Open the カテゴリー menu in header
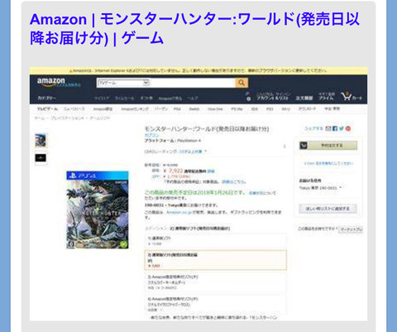Screen dimensions: 397x332 click(46, 98)
